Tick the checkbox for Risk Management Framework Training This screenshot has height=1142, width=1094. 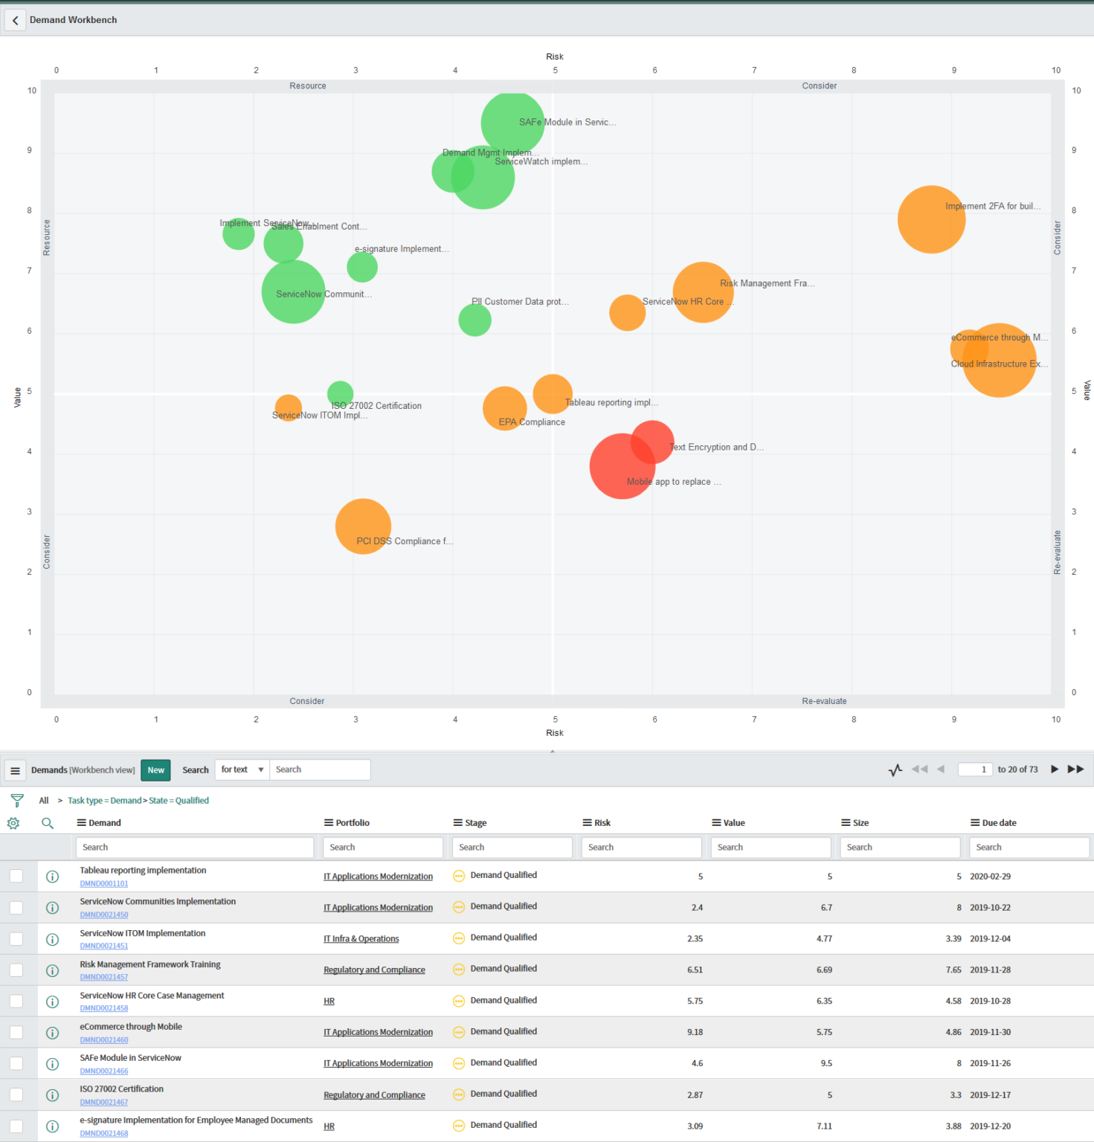click(16, 970)
